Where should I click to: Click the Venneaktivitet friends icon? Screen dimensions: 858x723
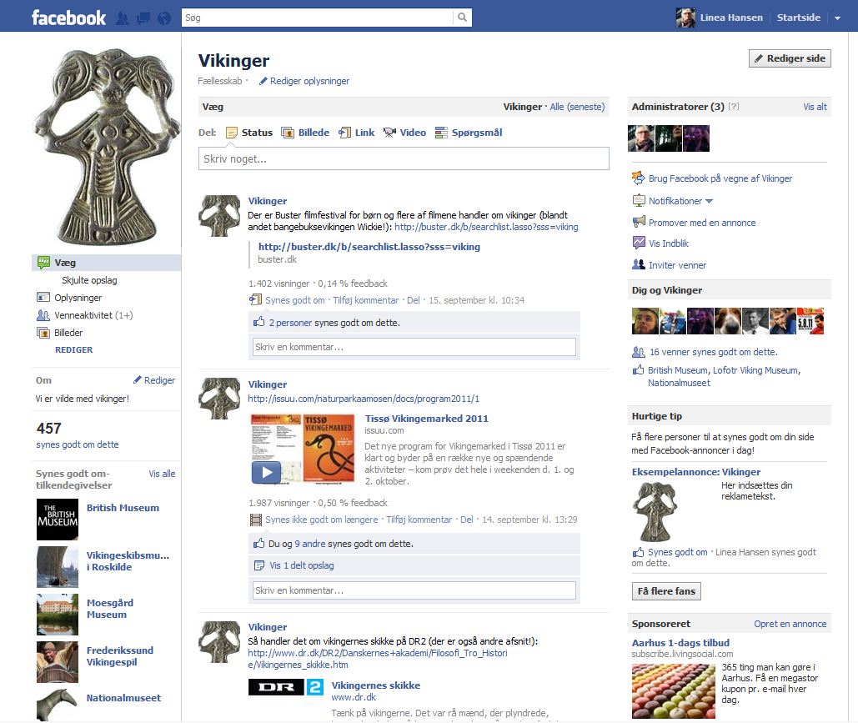43,315
